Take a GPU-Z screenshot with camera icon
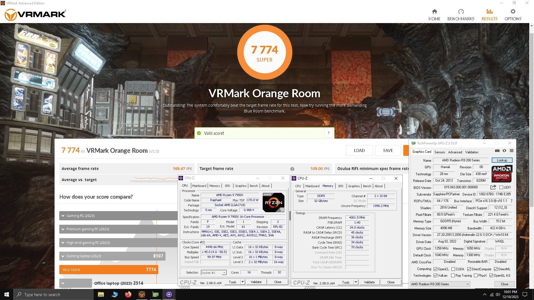This screenshot has height=300, width=534. pos(497,151)
